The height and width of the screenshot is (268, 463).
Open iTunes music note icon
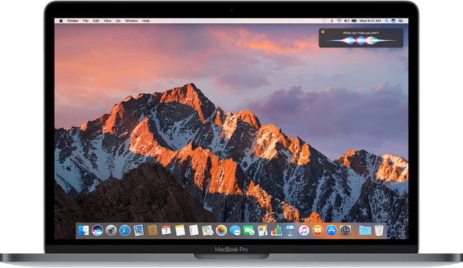304,231
